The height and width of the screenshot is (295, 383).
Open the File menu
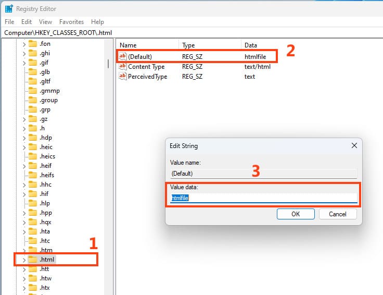tap(9, 22)
